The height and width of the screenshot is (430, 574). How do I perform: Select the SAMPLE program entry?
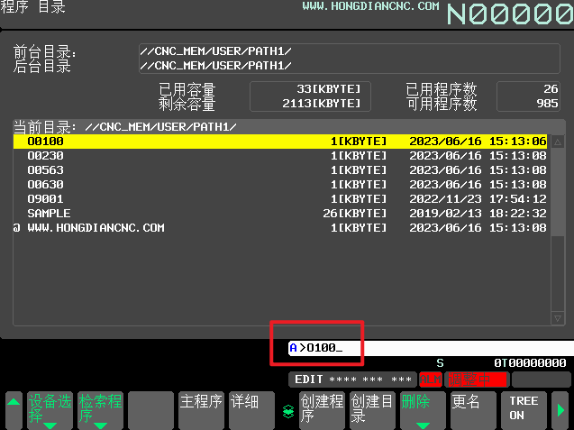coord(49,214)
